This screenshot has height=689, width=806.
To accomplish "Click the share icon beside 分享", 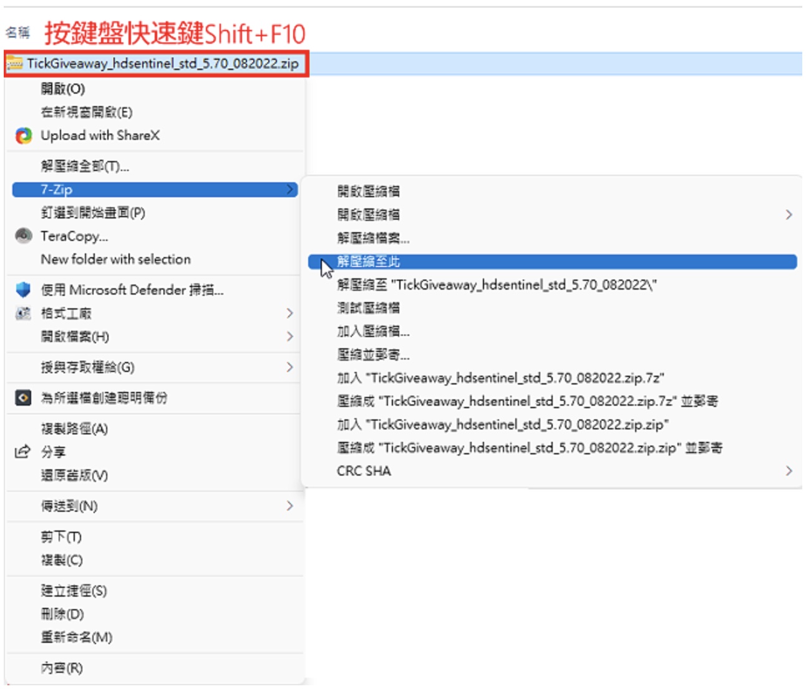I will [22, 451].
